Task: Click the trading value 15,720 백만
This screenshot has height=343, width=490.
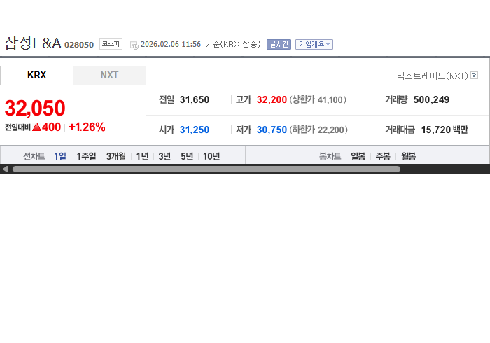Action: [x=444, y=129]
